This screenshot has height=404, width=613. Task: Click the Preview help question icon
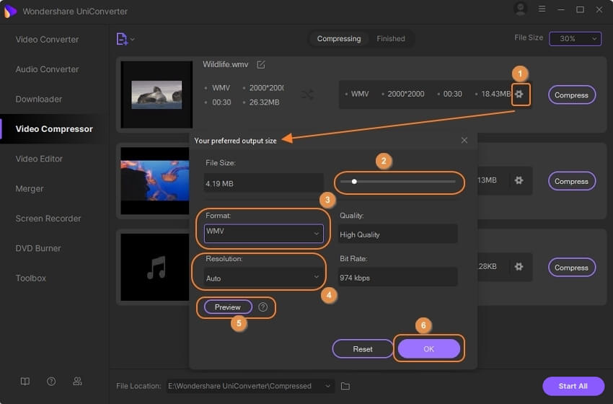coord(263,307)
